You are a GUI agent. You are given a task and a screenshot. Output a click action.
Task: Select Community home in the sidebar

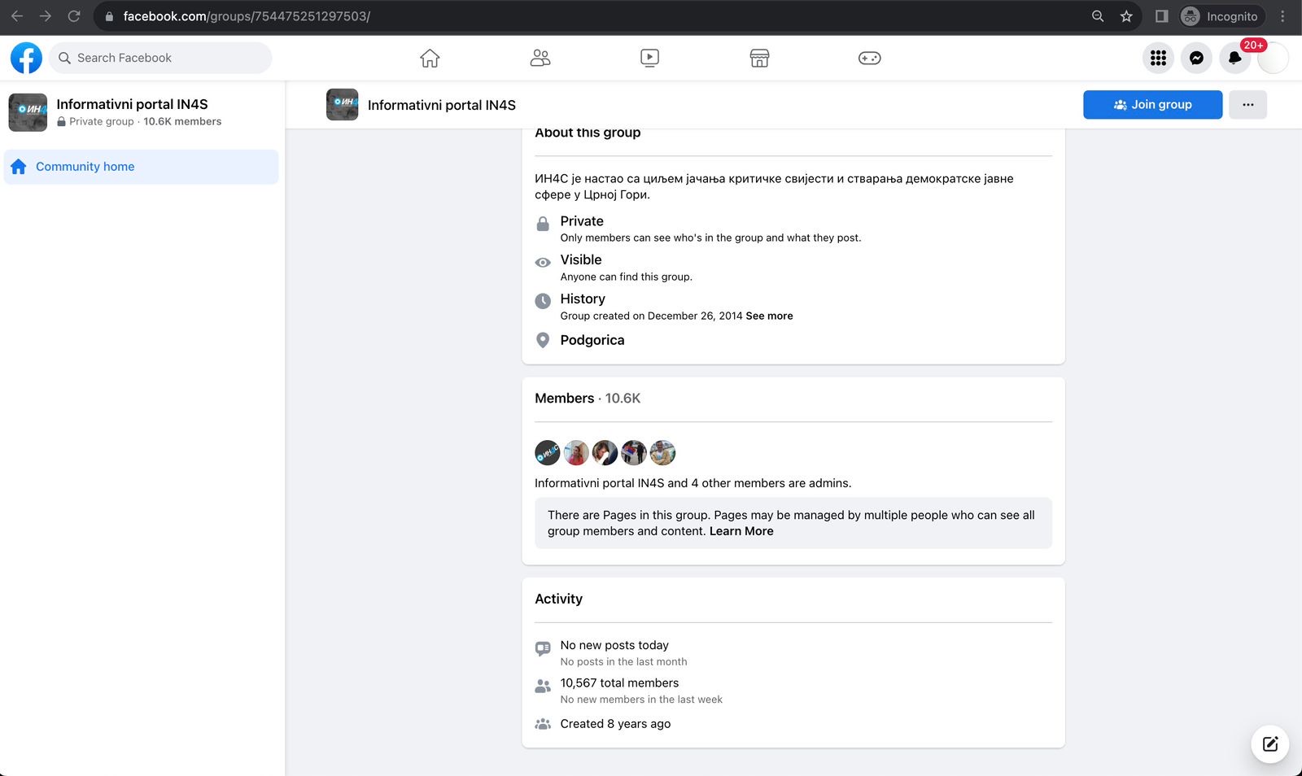[142, 167]
